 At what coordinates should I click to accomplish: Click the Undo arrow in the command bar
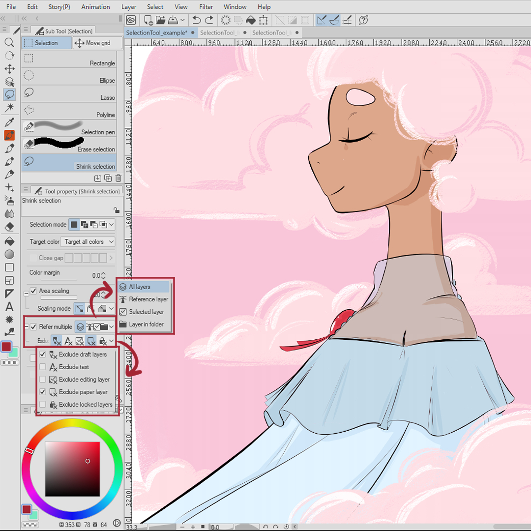tap(197, 20)
